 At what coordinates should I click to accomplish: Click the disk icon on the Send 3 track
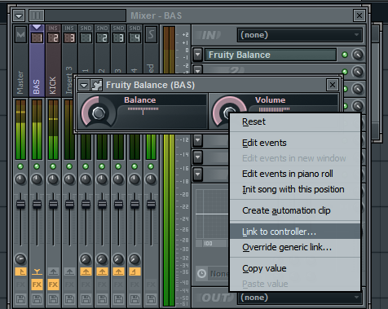tap(118, 299)
